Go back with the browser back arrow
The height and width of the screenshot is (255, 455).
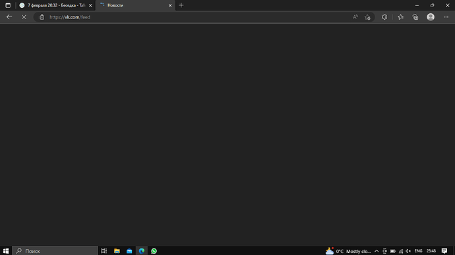point(9,17)
